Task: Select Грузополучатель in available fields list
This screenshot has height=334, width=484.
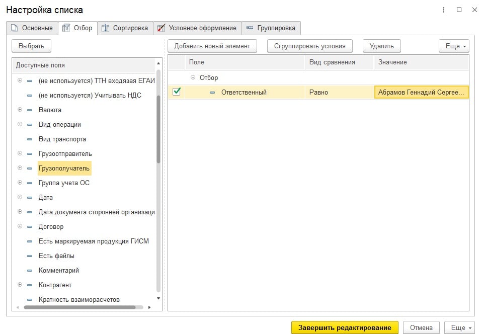Action: [64, 169]
